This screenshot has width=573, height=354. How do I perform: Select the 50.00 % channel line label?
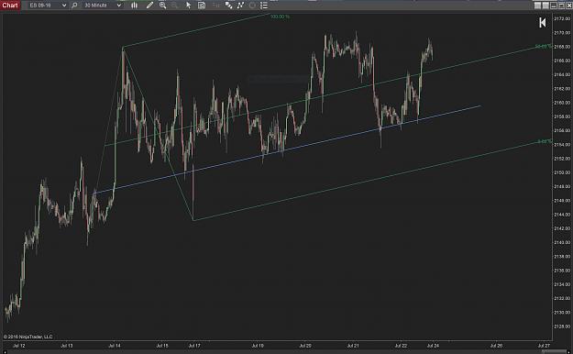(543, 47)
